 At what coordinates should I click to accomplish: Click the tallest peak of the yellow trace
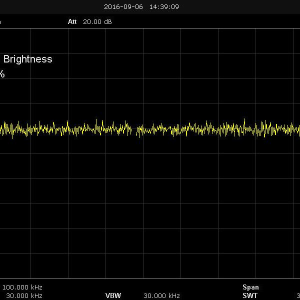244,120
